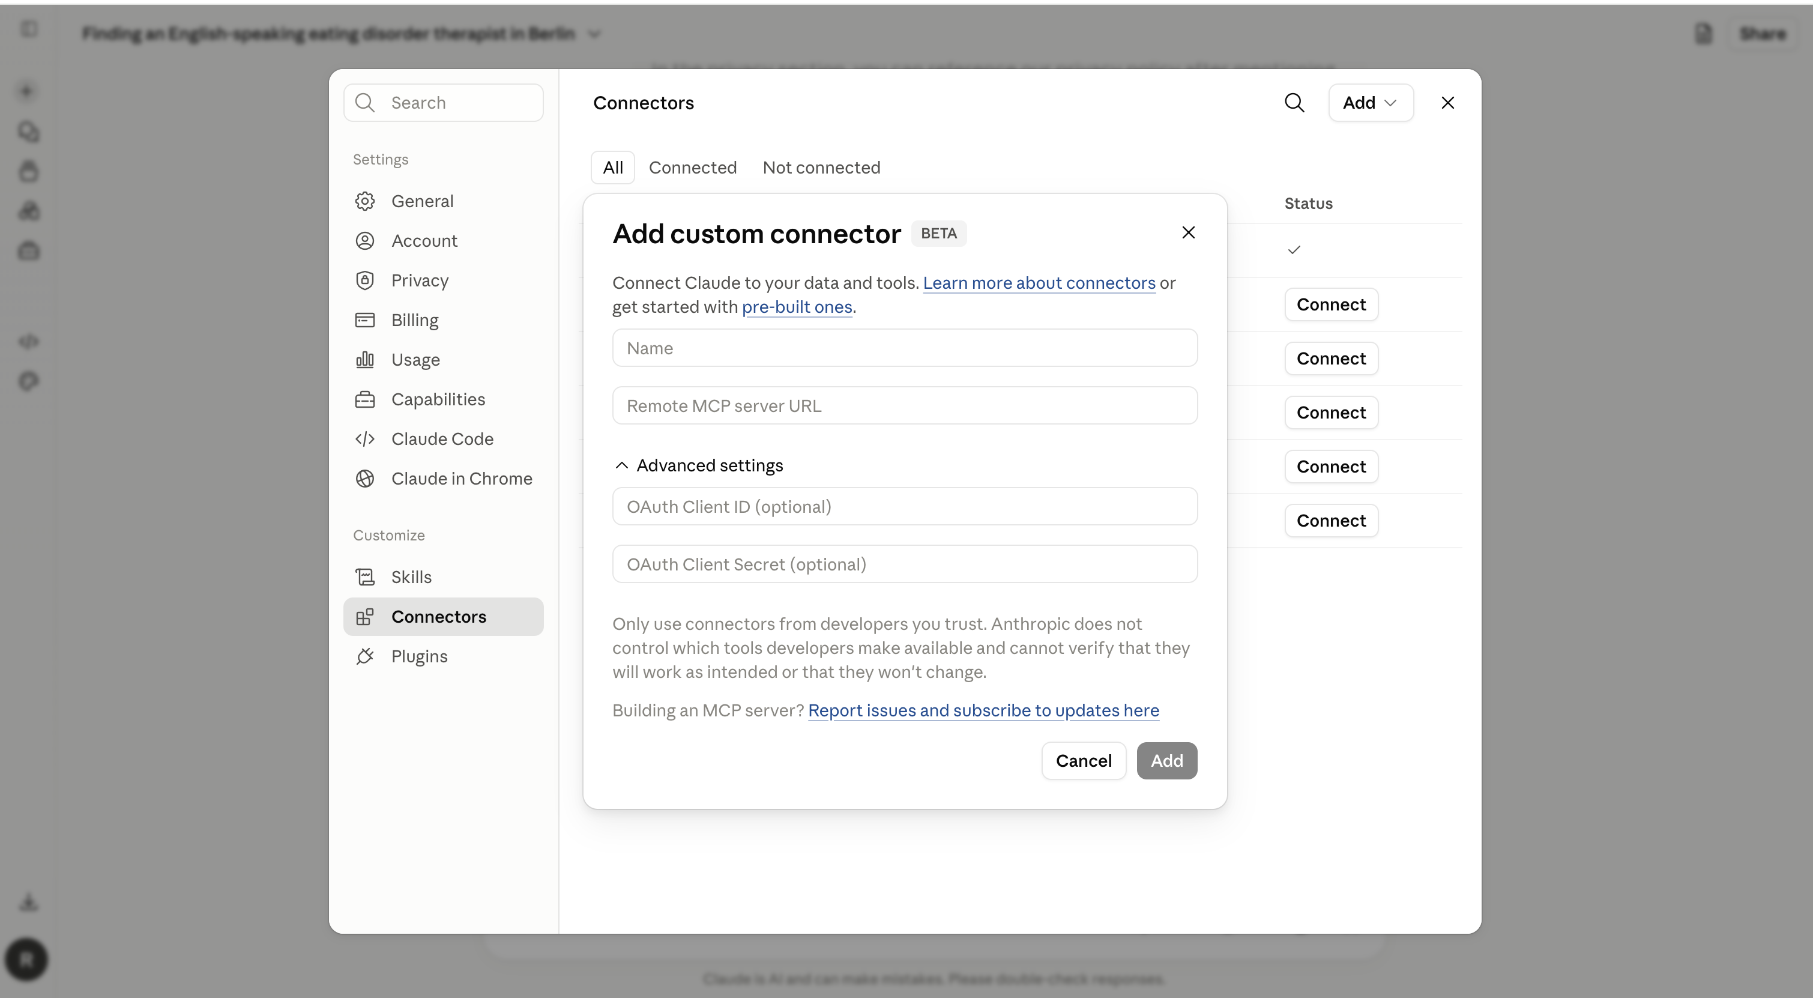This screenshot has height=998, width=1813.
Task: Open Plugins plug icon
Action: (x=364, y=656)
